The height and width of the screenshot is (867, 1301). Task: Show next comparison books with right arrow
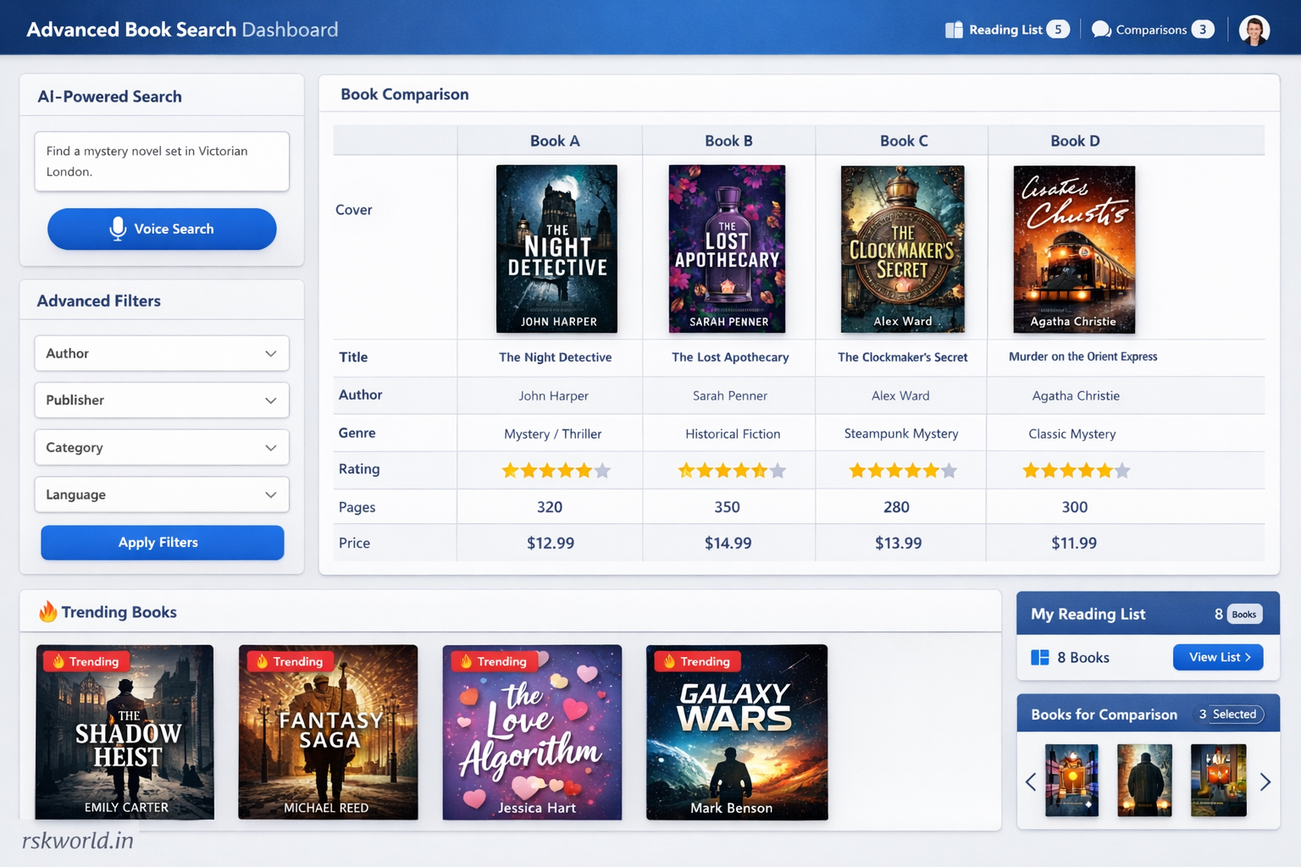[x=1265, y=781]
